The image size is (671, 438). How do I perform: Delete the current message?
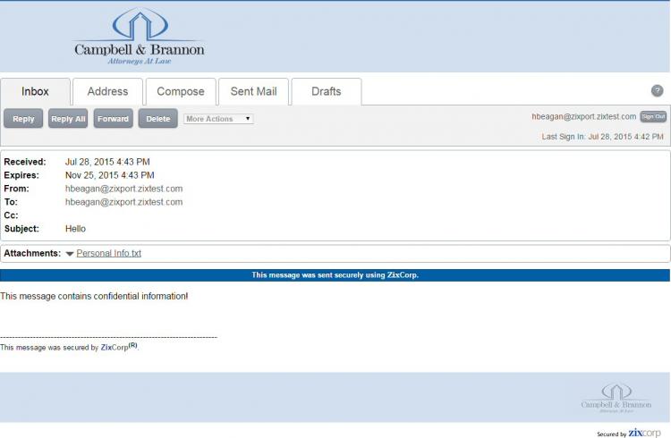(157, 119)
